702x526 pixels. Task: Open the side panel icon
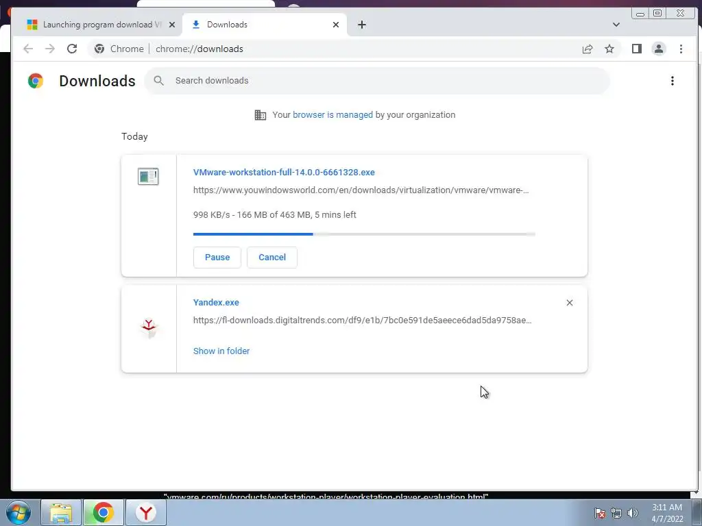pos(637,49)
